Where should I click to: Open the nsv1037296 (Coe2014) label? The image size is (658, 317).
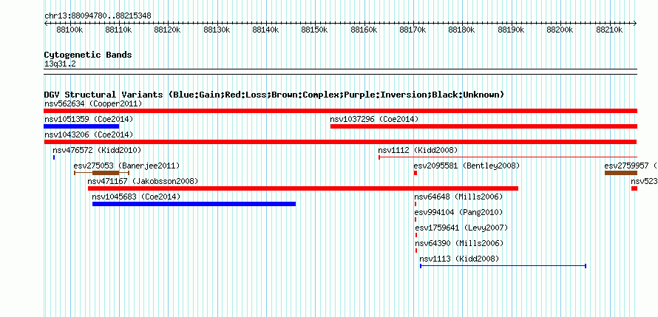pos(374,119)
